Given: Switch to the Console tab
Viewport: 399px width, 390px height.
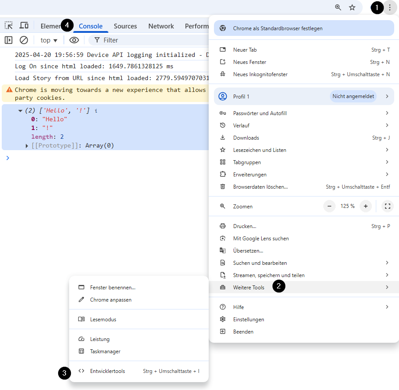Looking at the screenshot, I should [91, 26].
